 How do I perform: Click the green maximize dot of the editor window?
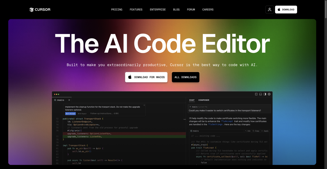pyautogui.click(x=59, y=94)
